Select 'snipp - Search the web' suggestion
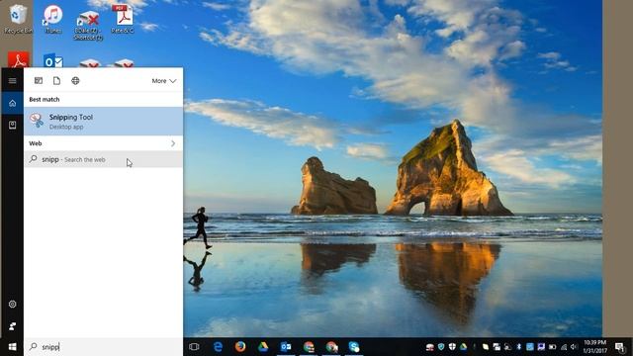Viewport: 633px width, 356px height. [103, 159]
